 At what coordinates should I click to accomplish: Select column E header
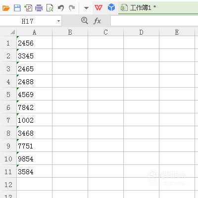[x=177, y=32]
